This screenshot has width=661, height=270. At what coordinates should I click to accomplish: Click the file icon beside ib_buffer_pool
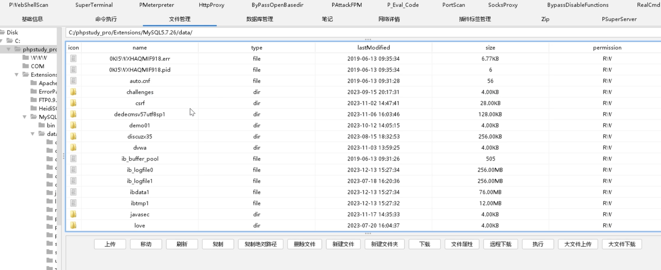click(73, 159)
